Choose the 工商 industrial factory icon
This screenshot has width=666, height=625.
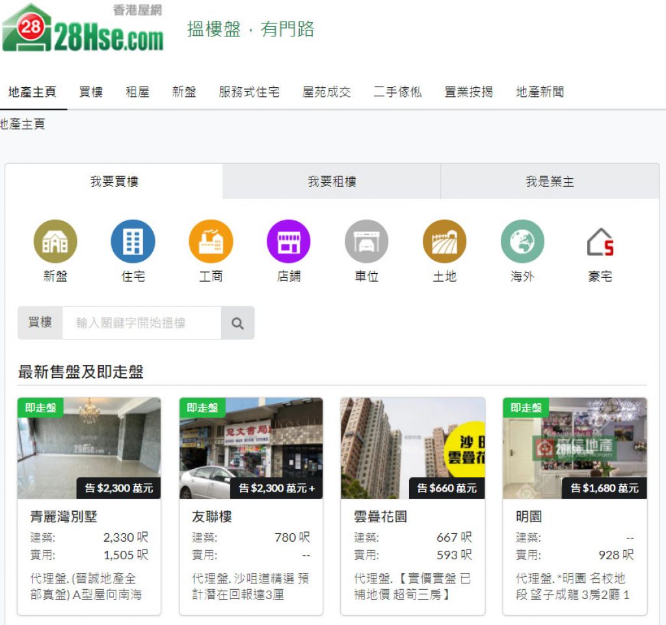click(x=211, y=241)
